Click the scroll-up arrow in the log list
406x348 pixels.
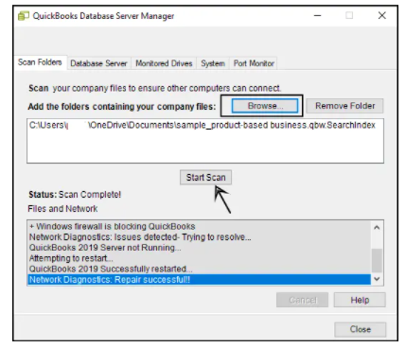click(377, 228)
